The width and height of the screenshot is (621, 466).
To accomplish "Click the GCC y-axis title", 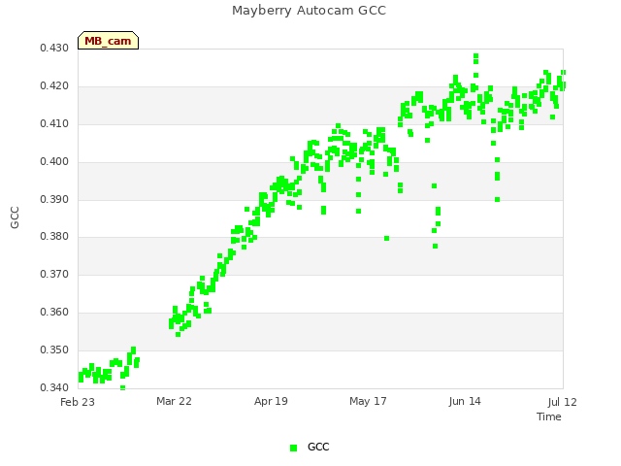I will [x=15, y=217].
